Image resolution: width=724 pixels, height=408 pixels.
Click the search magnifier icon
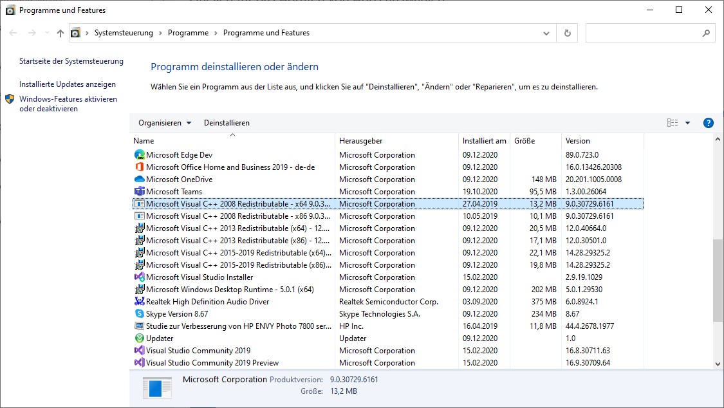pos(706,33)
